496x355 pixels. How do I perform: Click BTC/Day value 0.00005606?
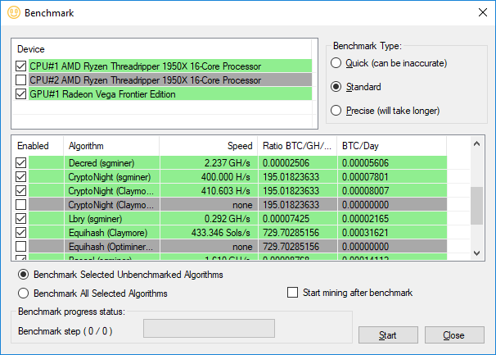pos(365,163)
